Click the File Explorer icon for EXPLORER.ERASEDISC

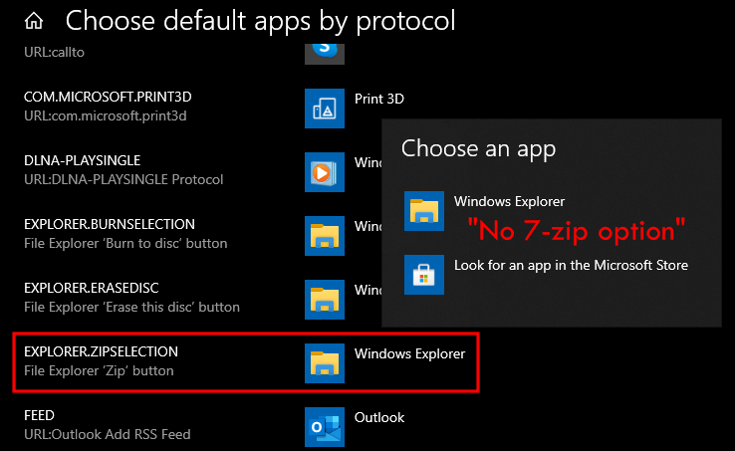click(325, 300)
